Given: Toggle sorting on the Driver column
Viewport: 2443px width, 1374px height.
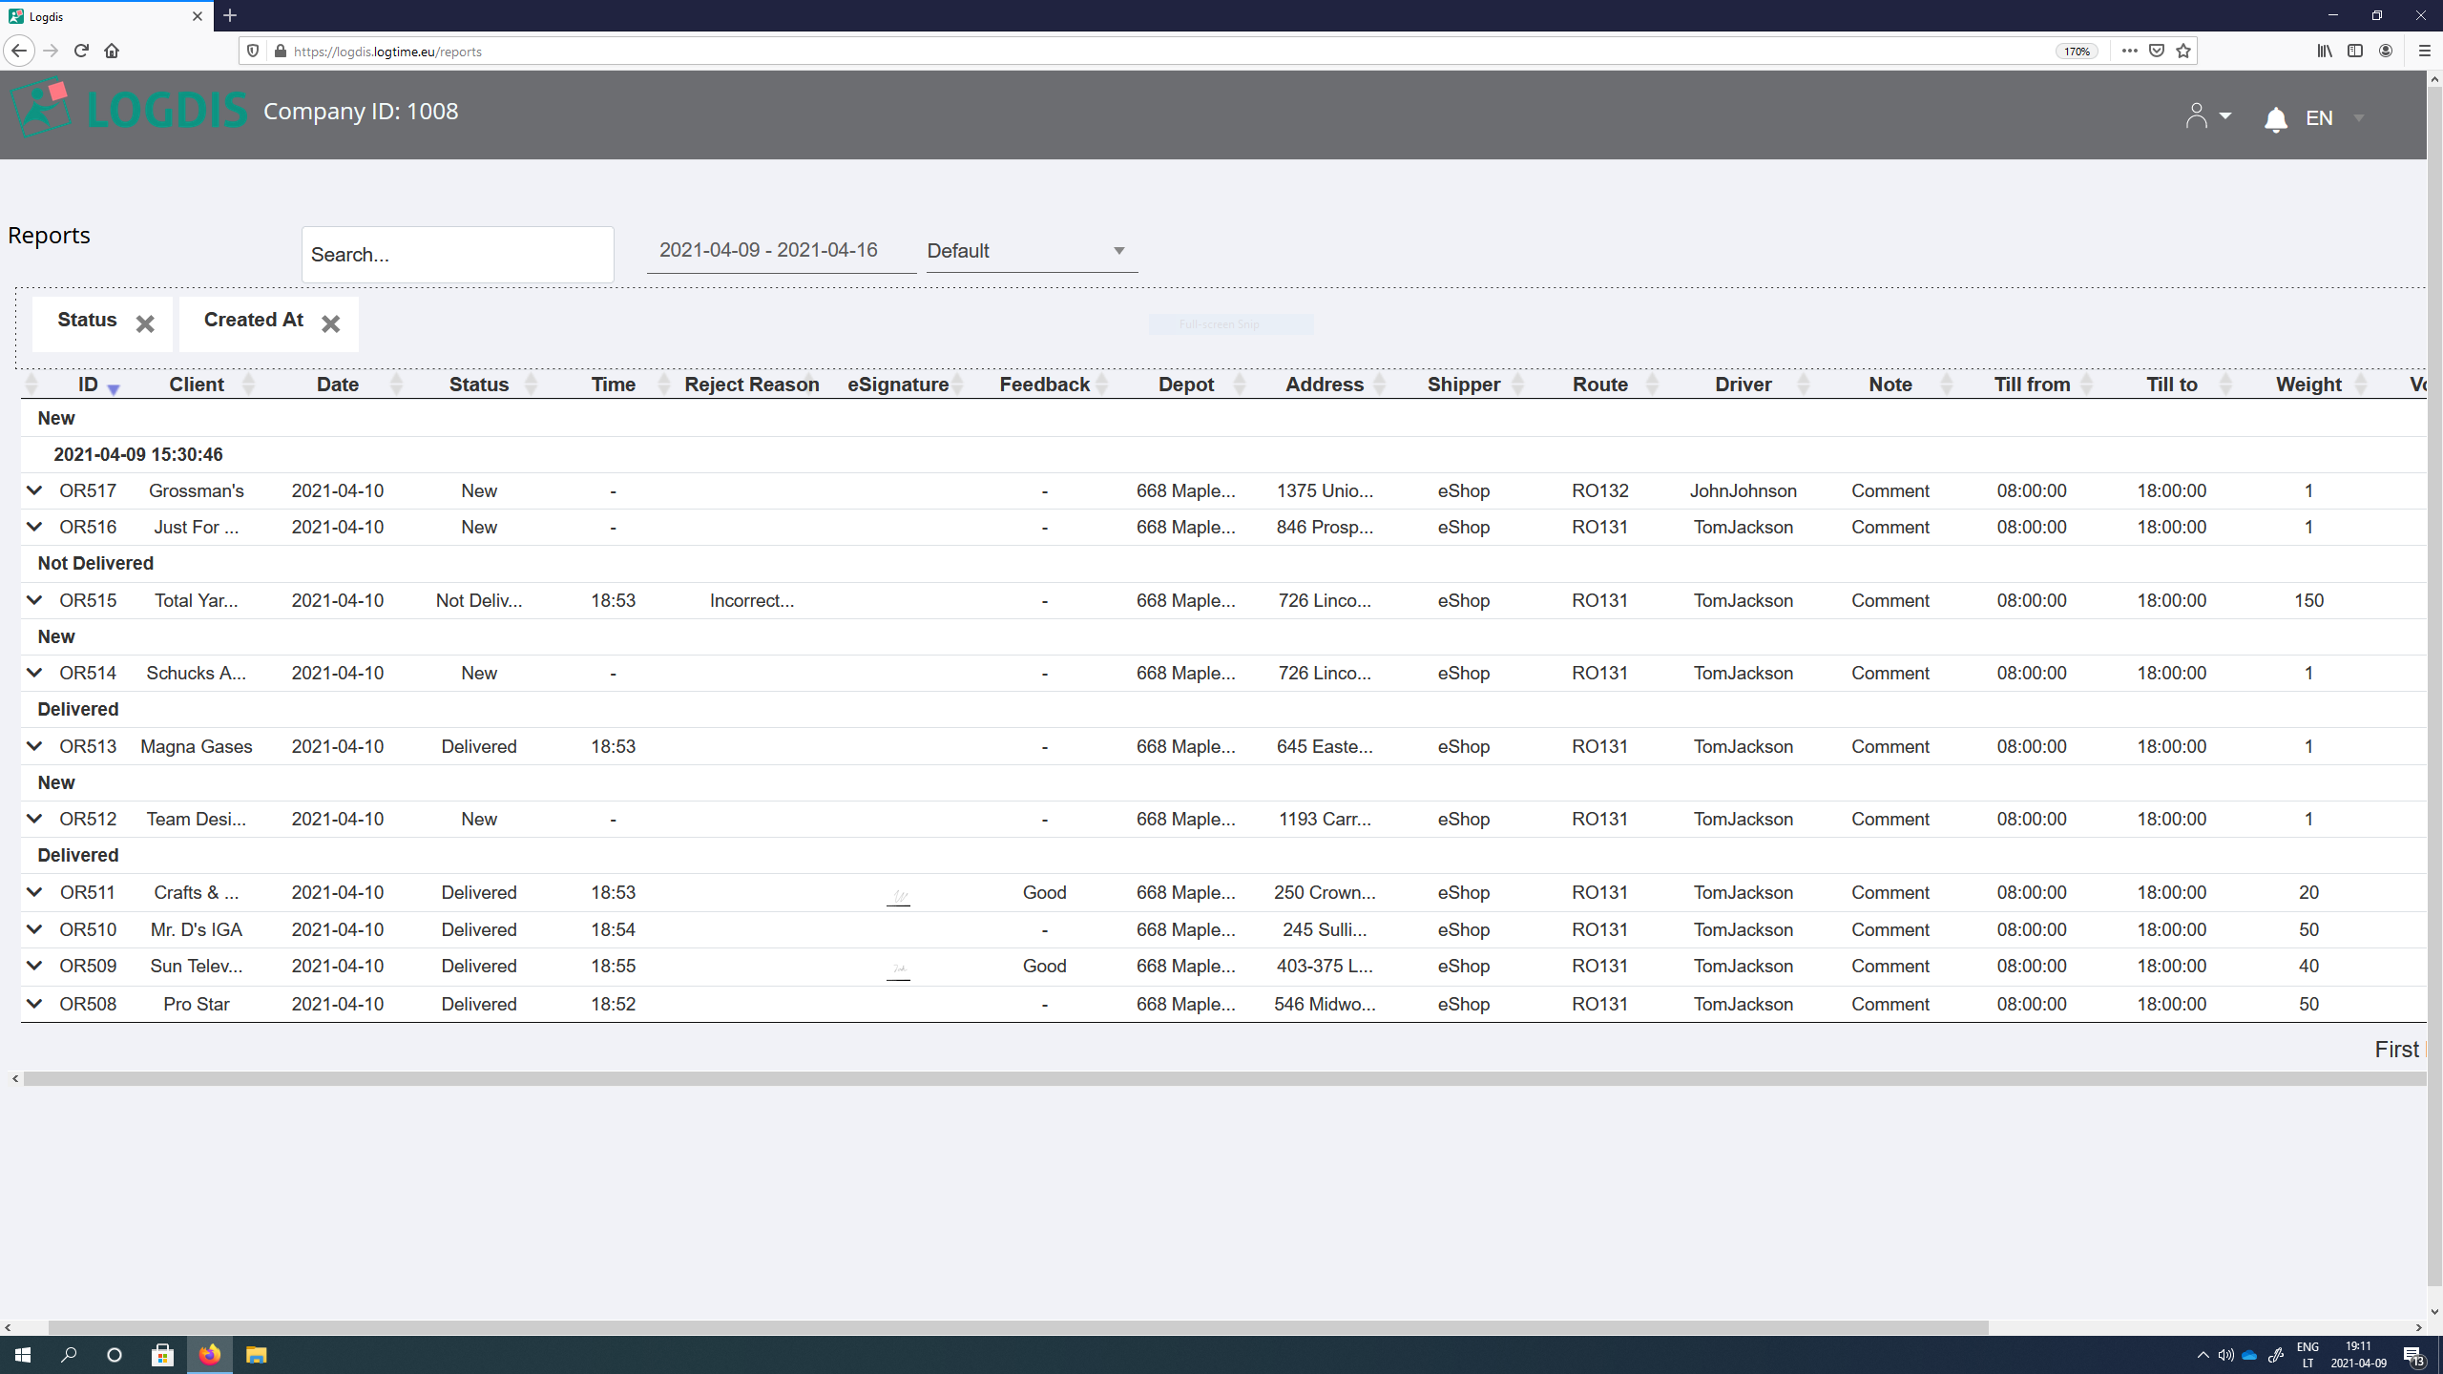Looking at the screenshot, I should click(x=1803, y=384).
